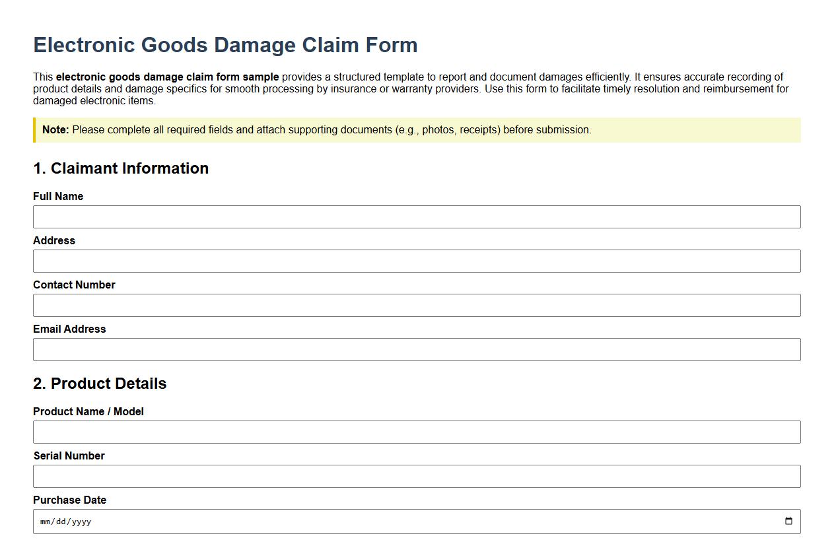
Task: Click the Address field label
Action: point(53,240)
